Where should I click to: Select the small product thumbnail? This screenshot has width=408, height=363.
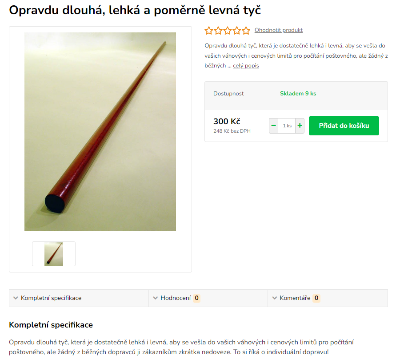click(54, 254)
